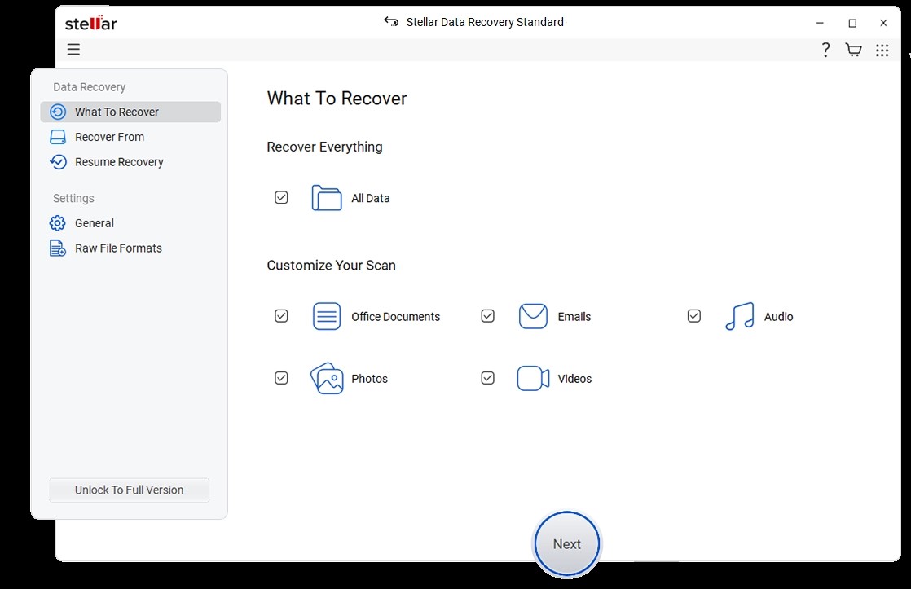Uncheck the All Data checkbox
The width and height of the screenshot is (911, 589).
(x=281, y=197)
